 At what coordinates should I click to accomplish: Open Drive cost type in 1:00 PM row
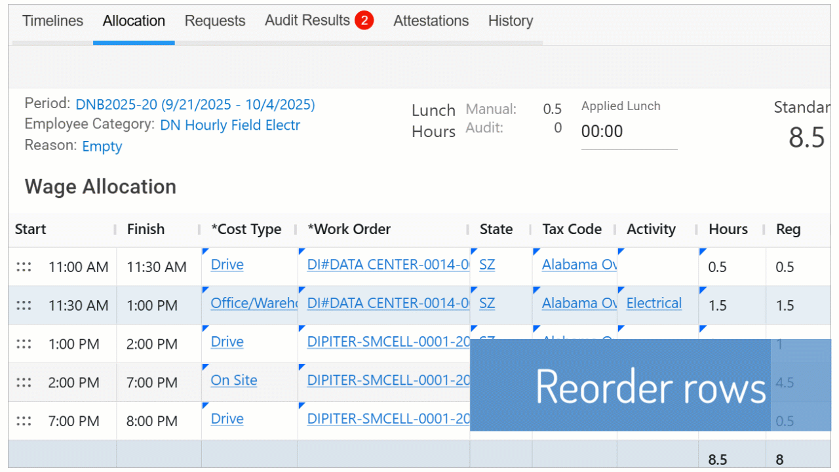click(227, 342)
